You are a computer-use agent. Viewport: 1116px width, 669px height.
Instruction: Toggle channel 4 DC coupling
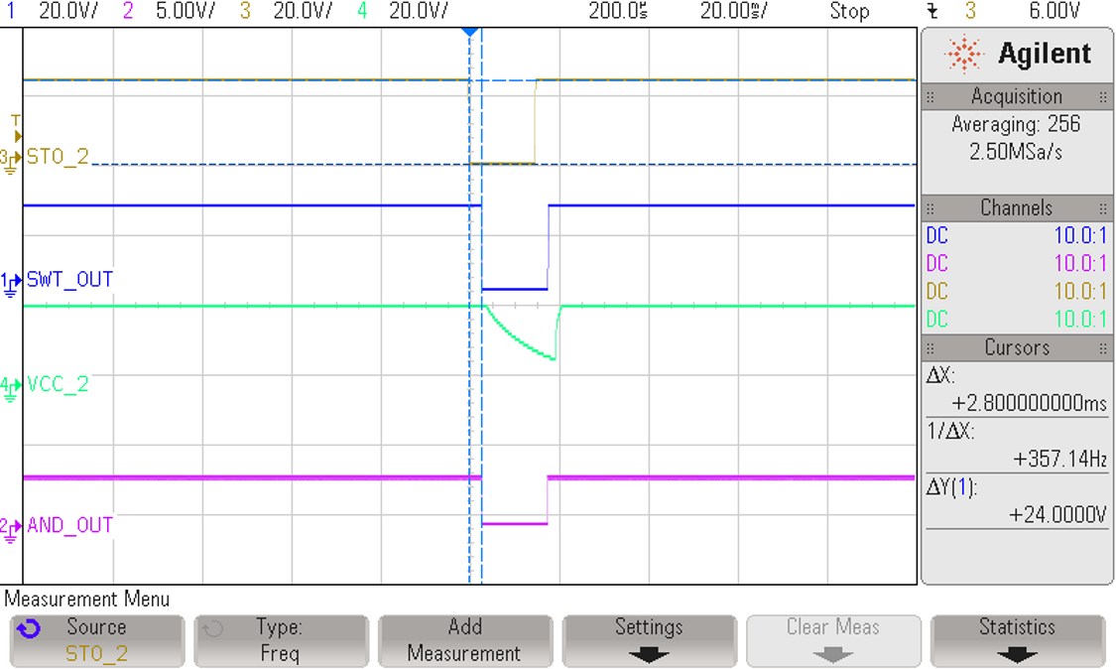pyautogui.click(x=938, y=319)
